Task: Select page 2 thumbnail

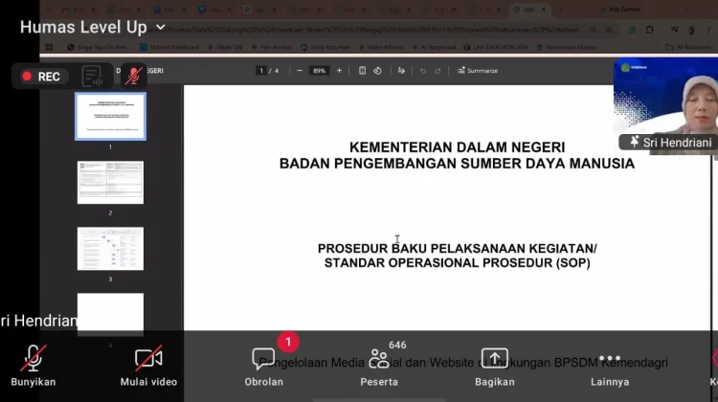Action: [x=110, y=182]
